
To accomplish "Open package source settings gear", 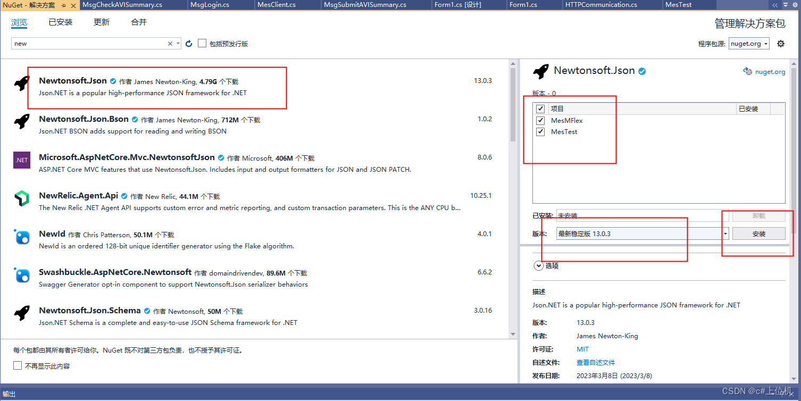I will tap(781, 44).
